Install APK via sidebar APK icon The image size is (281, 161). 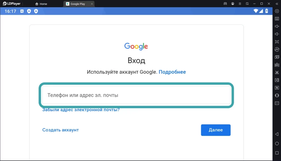(277, 65)
